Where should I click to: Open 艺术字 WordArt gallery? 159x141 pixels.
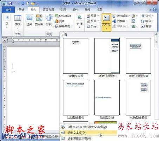pos(120,21)
